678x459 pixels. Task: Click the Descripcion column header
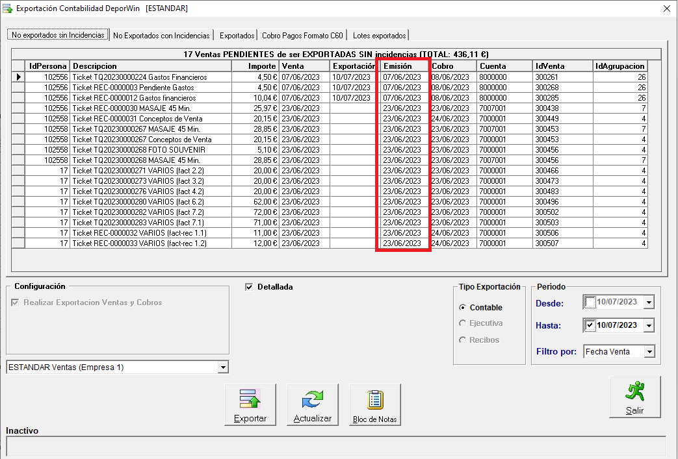(x=151, y=66)
